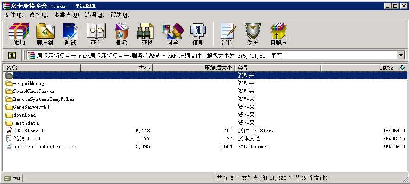Viewport: 410px width, 184px height.
Task: Open the 文件(F) menu
Action: pos(13,15)
